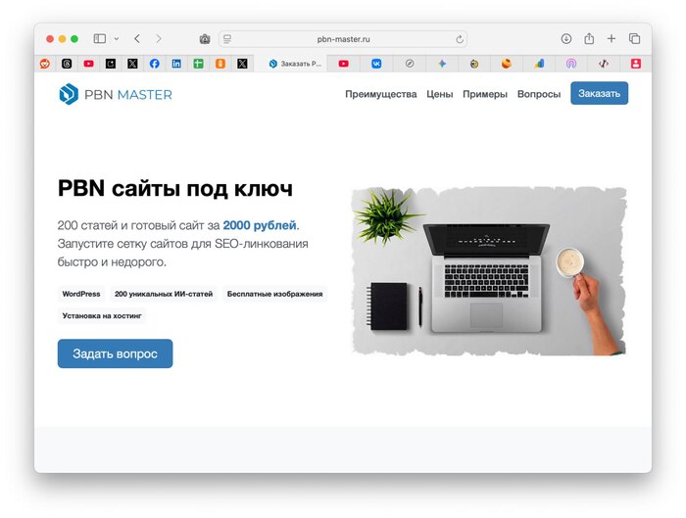The height and width of the screenshot is (518, 686).
Task: Open the page reader menu in address bar
Action: coord(227,39)
